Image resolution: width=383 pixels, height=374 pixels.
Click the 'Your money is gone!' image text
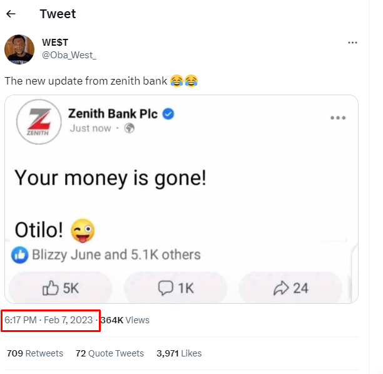[x=110, y=179]
